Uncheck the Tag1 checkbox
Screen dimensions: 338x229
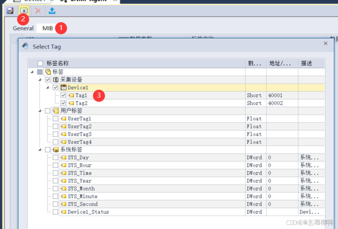[x=63, y=95]
